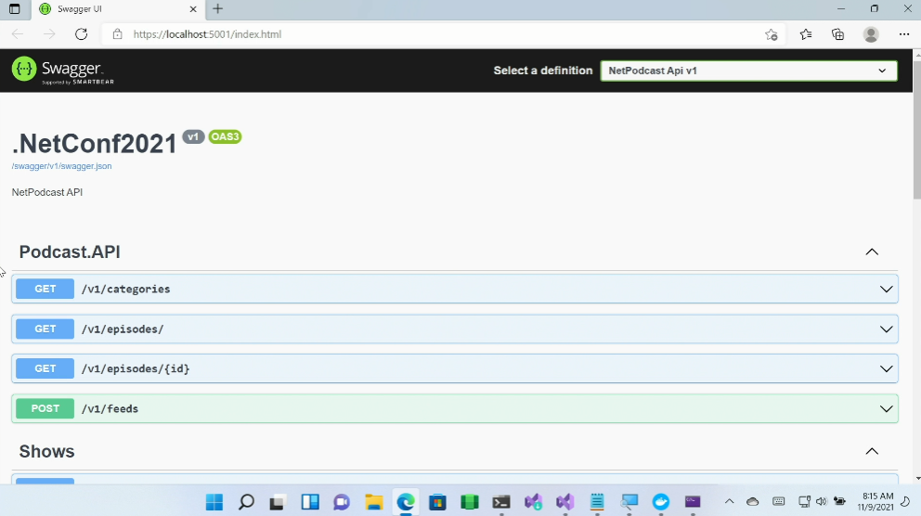The width and height of the screenshot is (921, 516).
Task: Go back in browser
Action: click(18, 34)
